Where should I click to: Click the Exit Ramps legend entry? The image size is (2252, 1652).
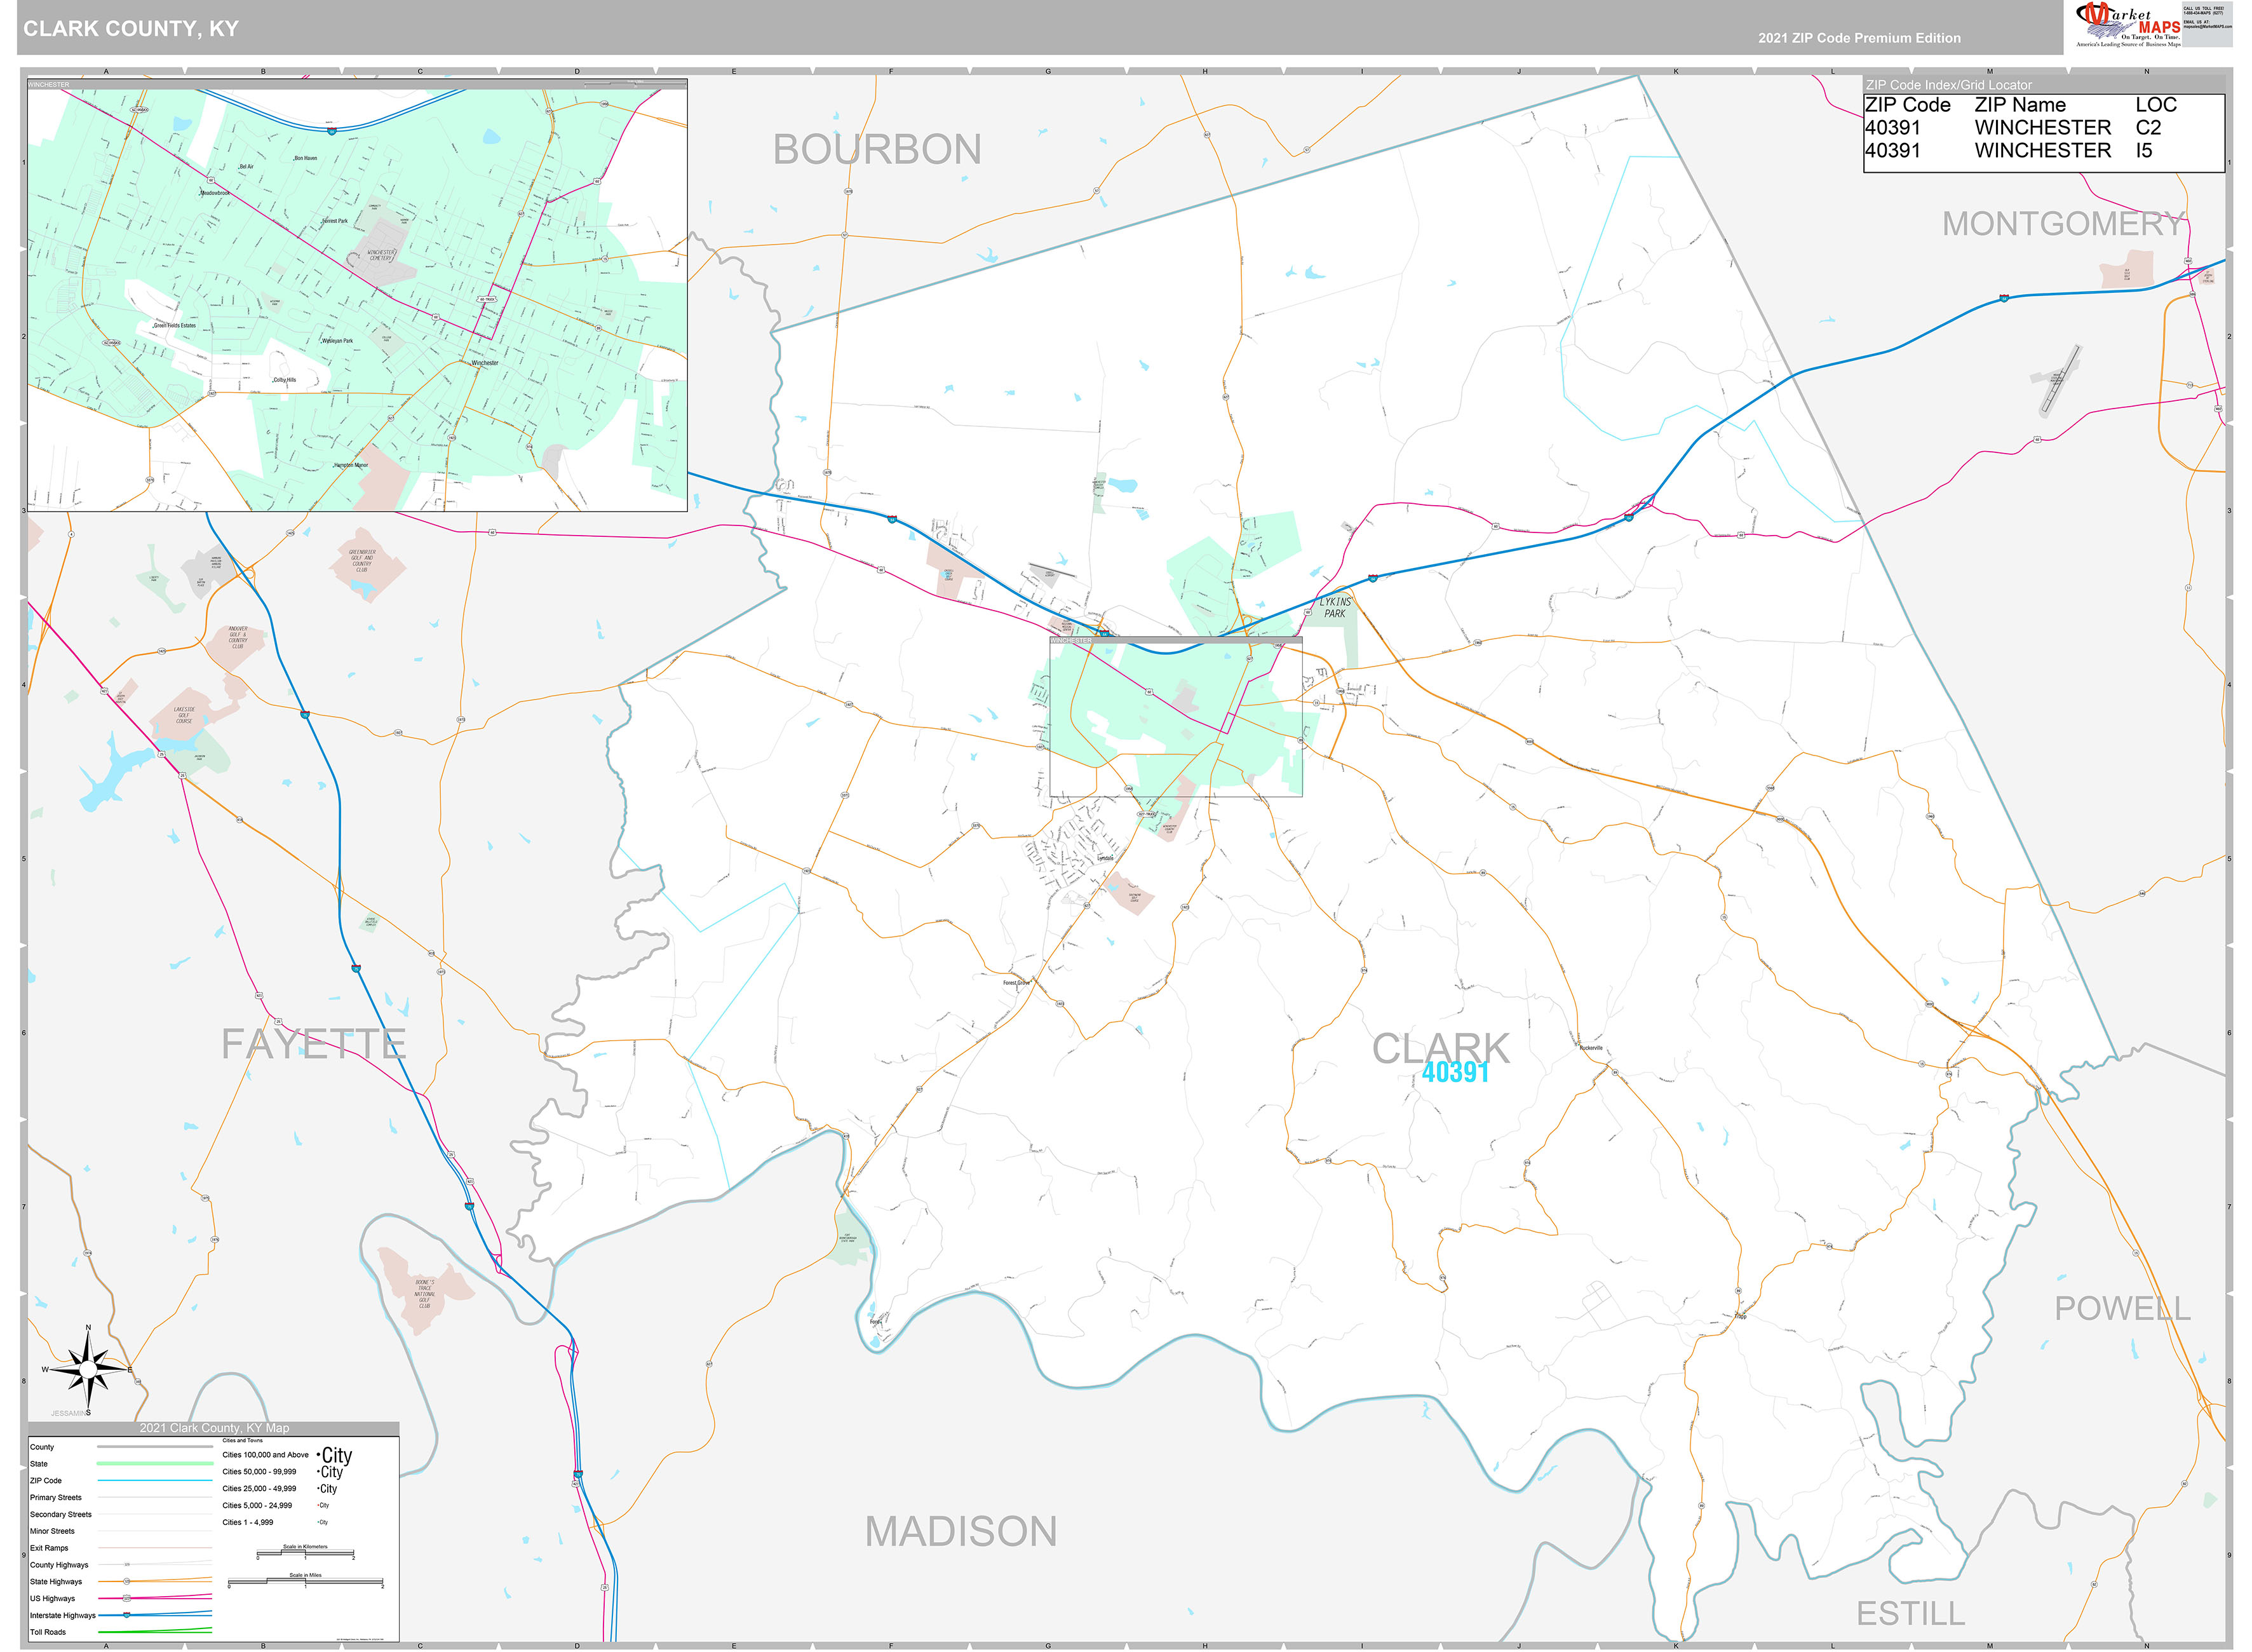(x=49, y=1548)
